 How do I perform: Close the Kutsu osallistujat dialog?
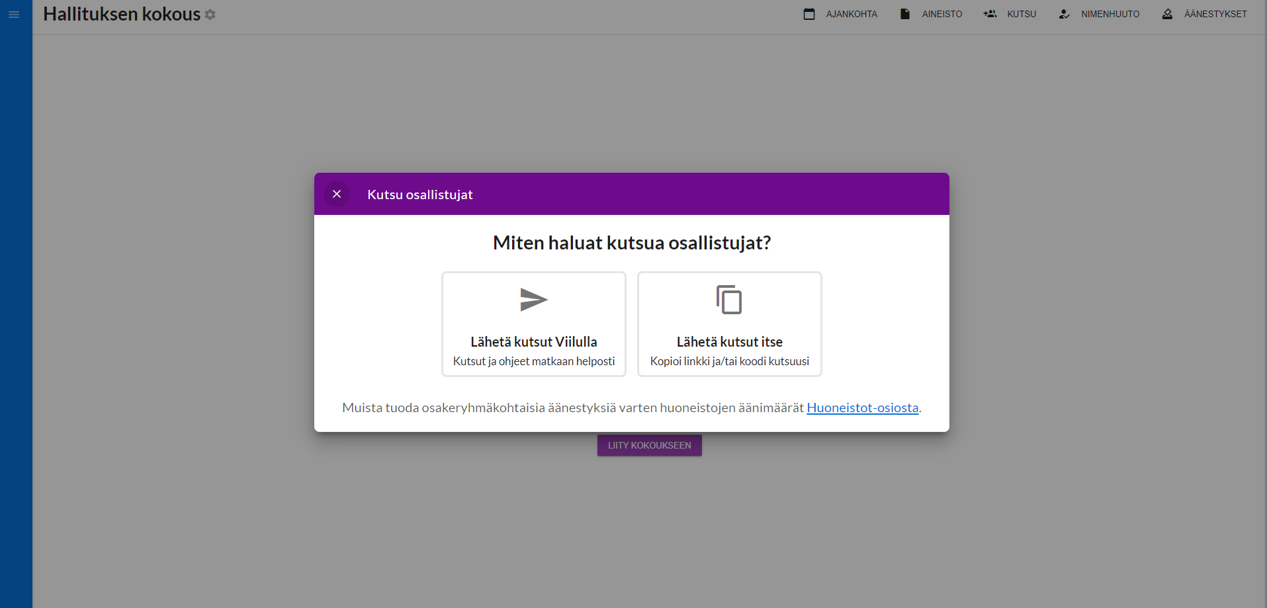click(x=337, y=194)
